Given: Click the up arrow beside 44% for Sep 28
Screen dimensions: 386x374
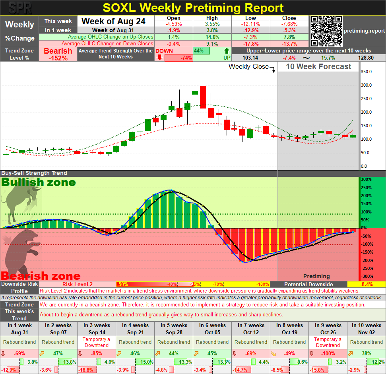Looking at the screenshot, I should (x=157, y=354).
